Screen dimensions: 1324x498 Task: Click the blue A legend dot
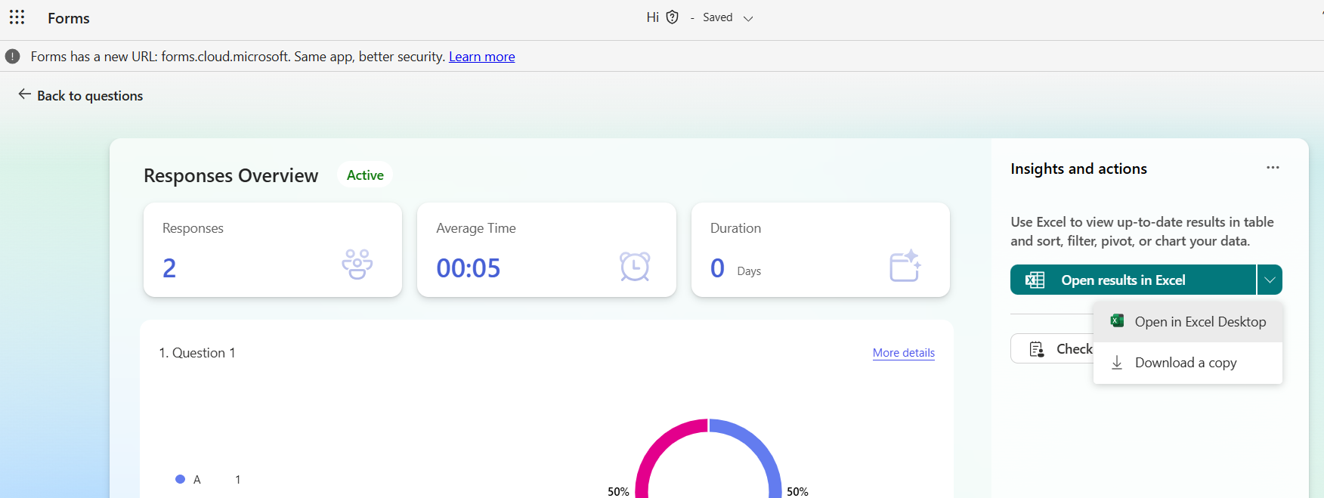click(180, 479)
